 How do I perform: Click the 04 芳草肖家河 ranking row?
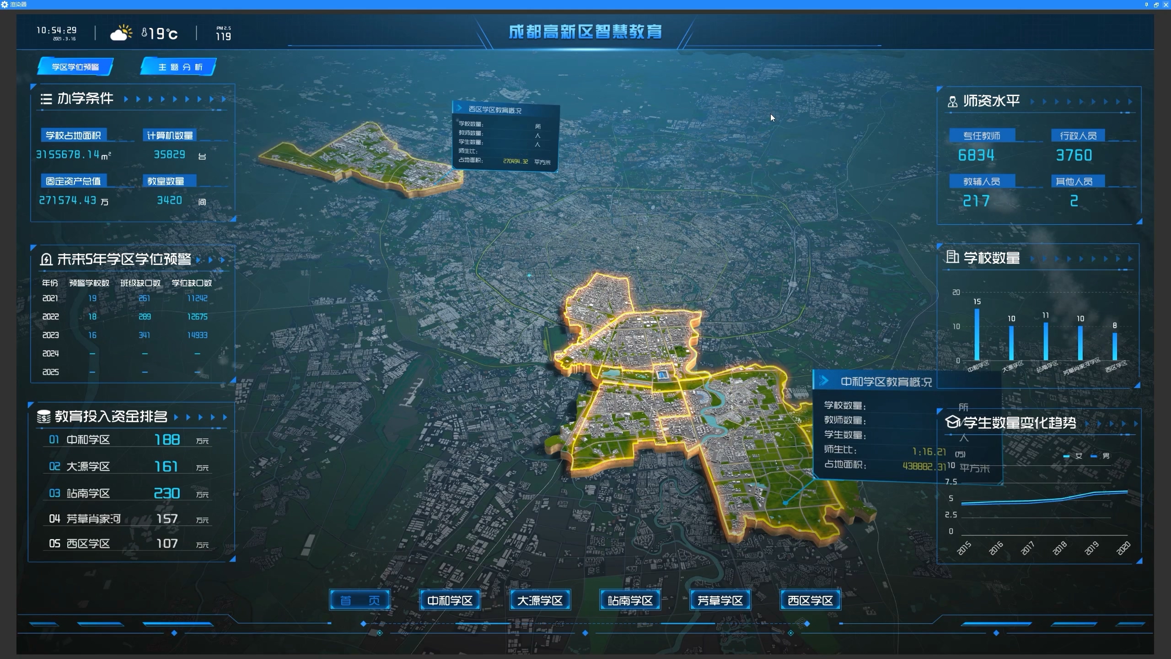(128, 519)
